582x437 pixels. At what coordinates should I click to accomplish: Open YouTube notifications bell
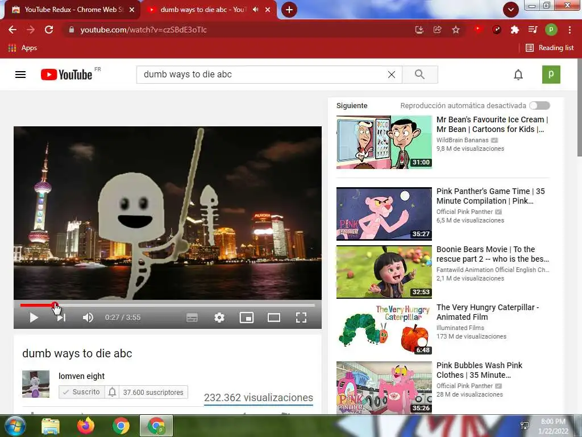tap(518, 75)
